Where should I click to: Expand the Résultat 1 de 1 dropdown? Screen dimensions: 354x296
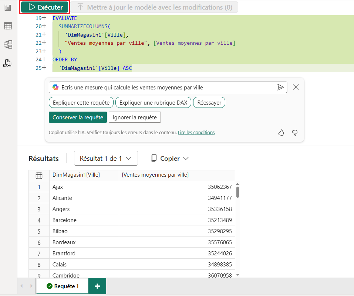coord(106,158)
